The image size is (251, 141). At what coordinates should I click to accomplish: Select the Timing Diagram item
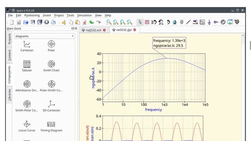pyautogui.click(x=51, y=126)
